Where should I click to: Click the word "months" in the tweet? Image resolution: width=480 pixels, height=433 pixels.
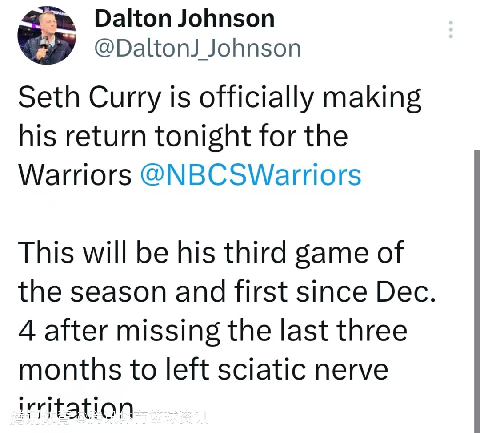(x=71, y=369)
